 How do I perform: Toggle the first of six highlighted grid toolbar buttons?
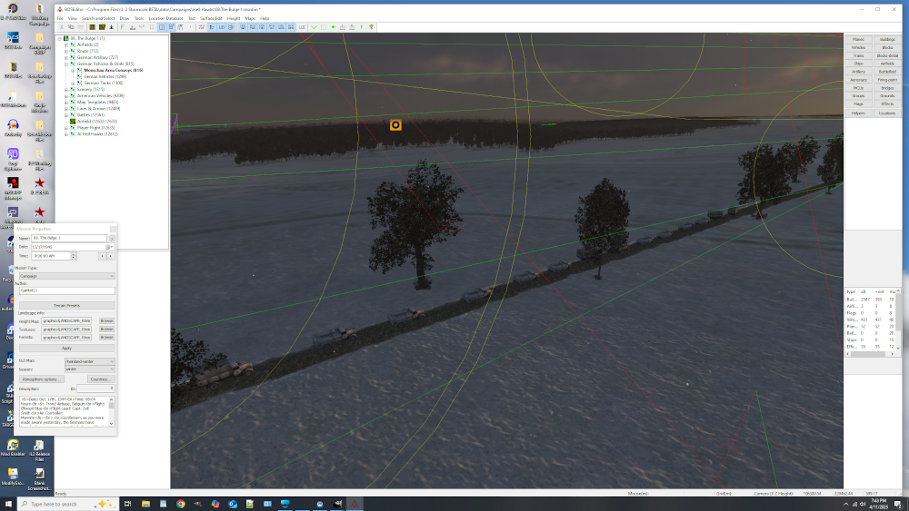coord(243,27)
